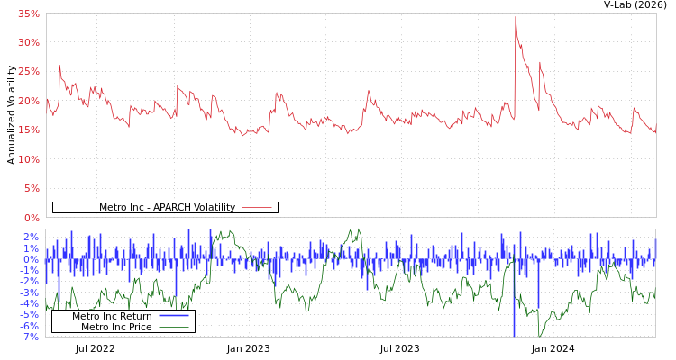Click the green line swatch beside Metro Inc Price
Screen dimensions: 676x360
174,327
